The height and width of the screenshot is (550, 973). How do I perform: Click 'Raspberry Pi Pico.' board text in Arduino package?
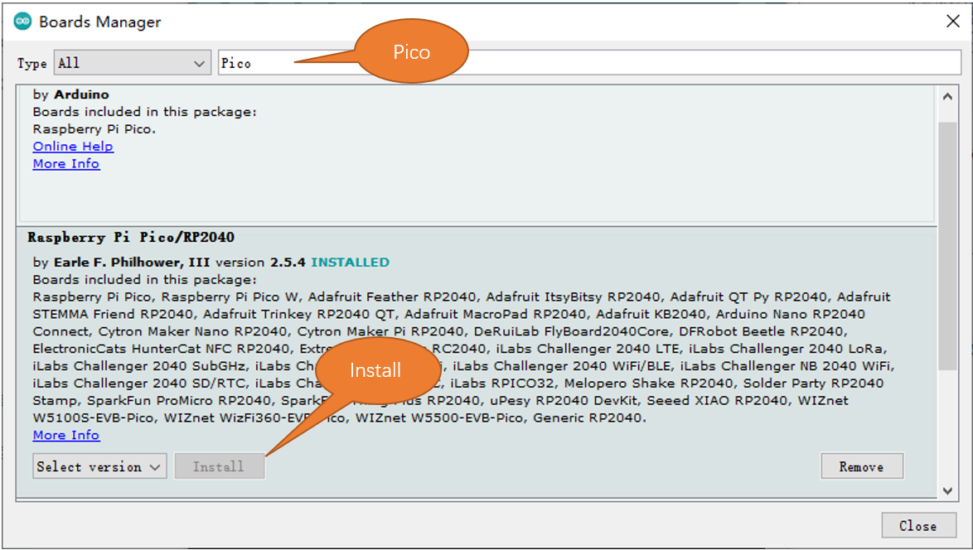coord(94,129)
